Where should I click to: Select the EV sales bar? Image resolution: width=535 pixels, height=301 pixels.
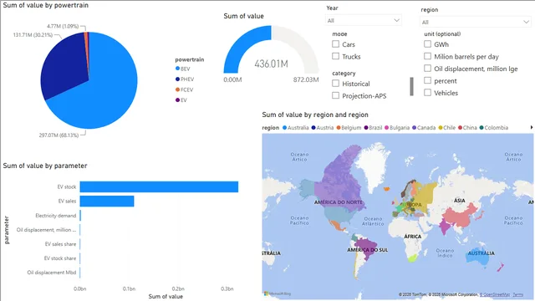pos(107,201)
